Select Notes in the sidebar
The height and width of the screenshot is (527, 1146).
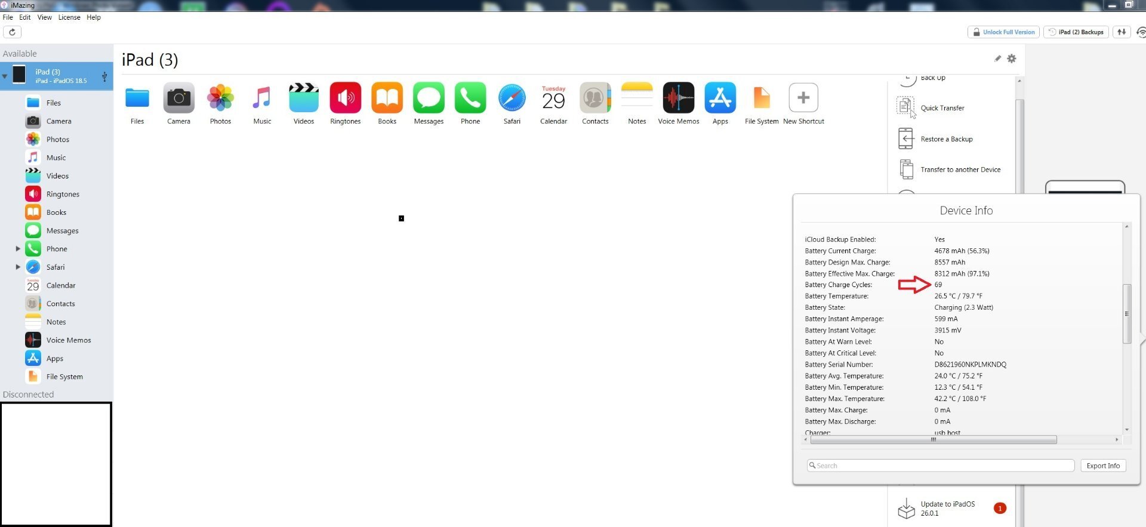pyautogui.click(x=57, y=322)
